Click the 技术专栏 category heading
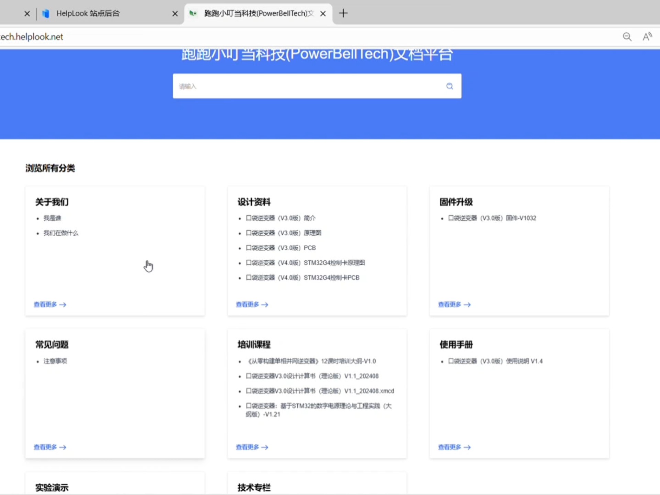Image resolution: width=660 pixels, height=495 pixels. click(x=254, y=487)
